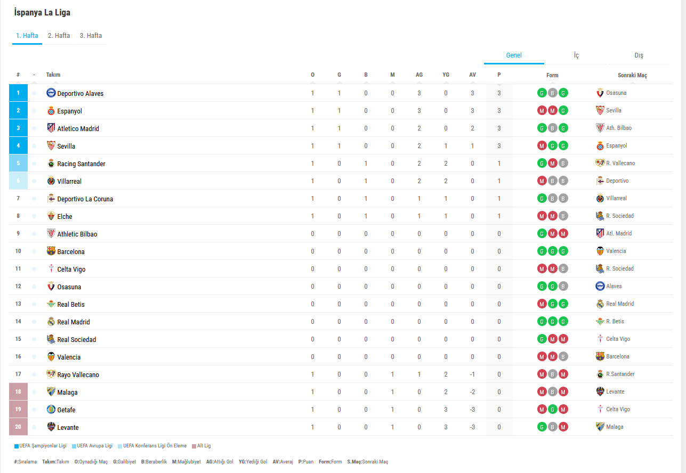Sort table by B draws column

point(366,75)
